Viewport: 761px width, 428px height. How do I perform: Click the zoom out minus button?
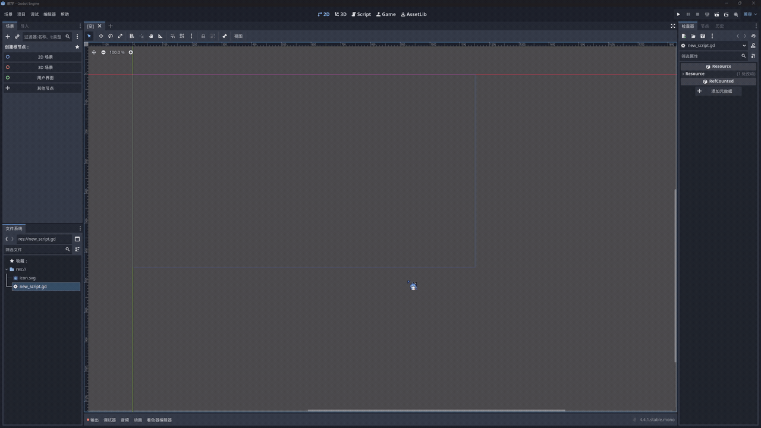coord(103,52)
